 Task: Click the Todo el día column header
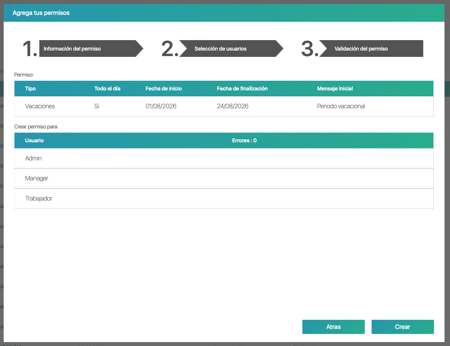107,89
